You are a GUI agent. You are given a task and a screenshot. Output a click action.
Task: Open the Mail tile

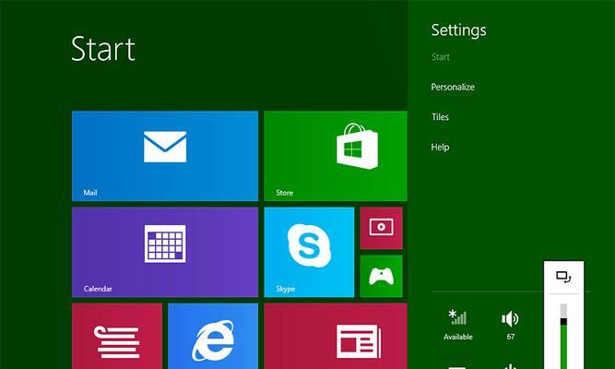(x=165, y=156)
